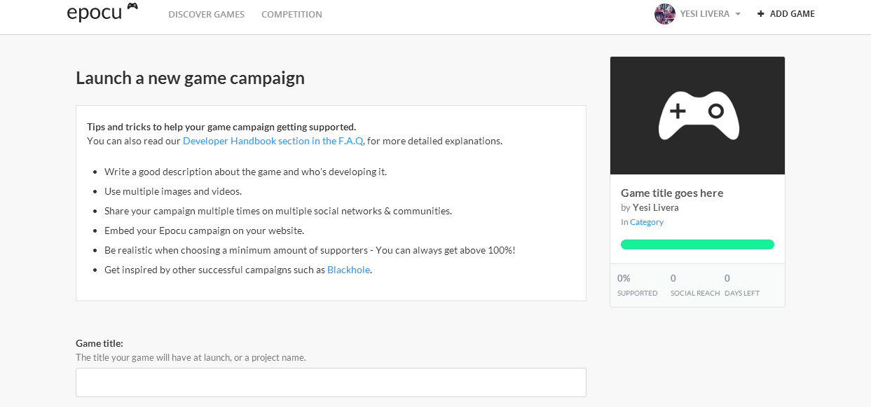Click the green campaign progress bar
This screenshot has height=407, width=871.
click(x=697, y=244)
